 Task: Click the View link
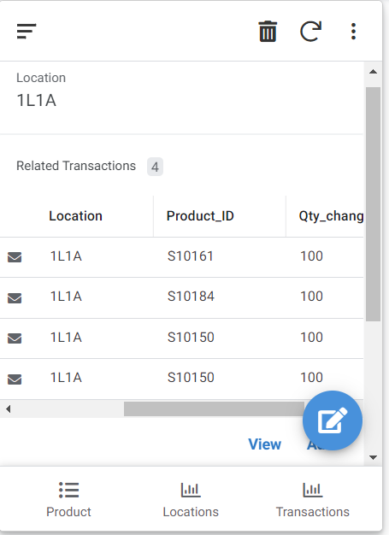tap(265, 444)
